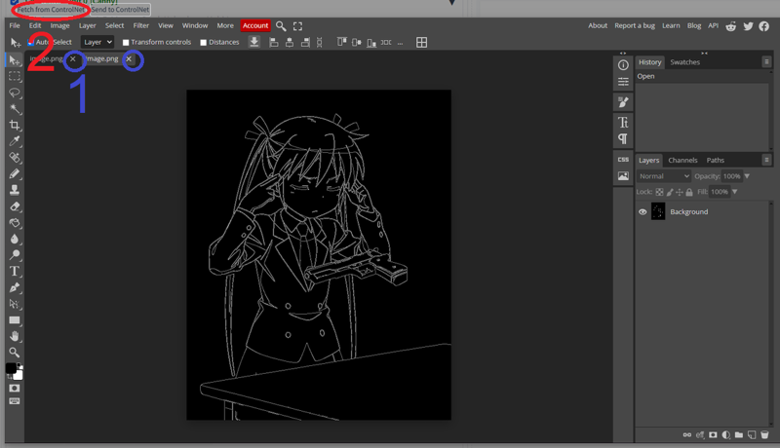Toggle lock all padlock icon
Image resolution: width=780 pixels, height=448 pixels.
point(689,192)
